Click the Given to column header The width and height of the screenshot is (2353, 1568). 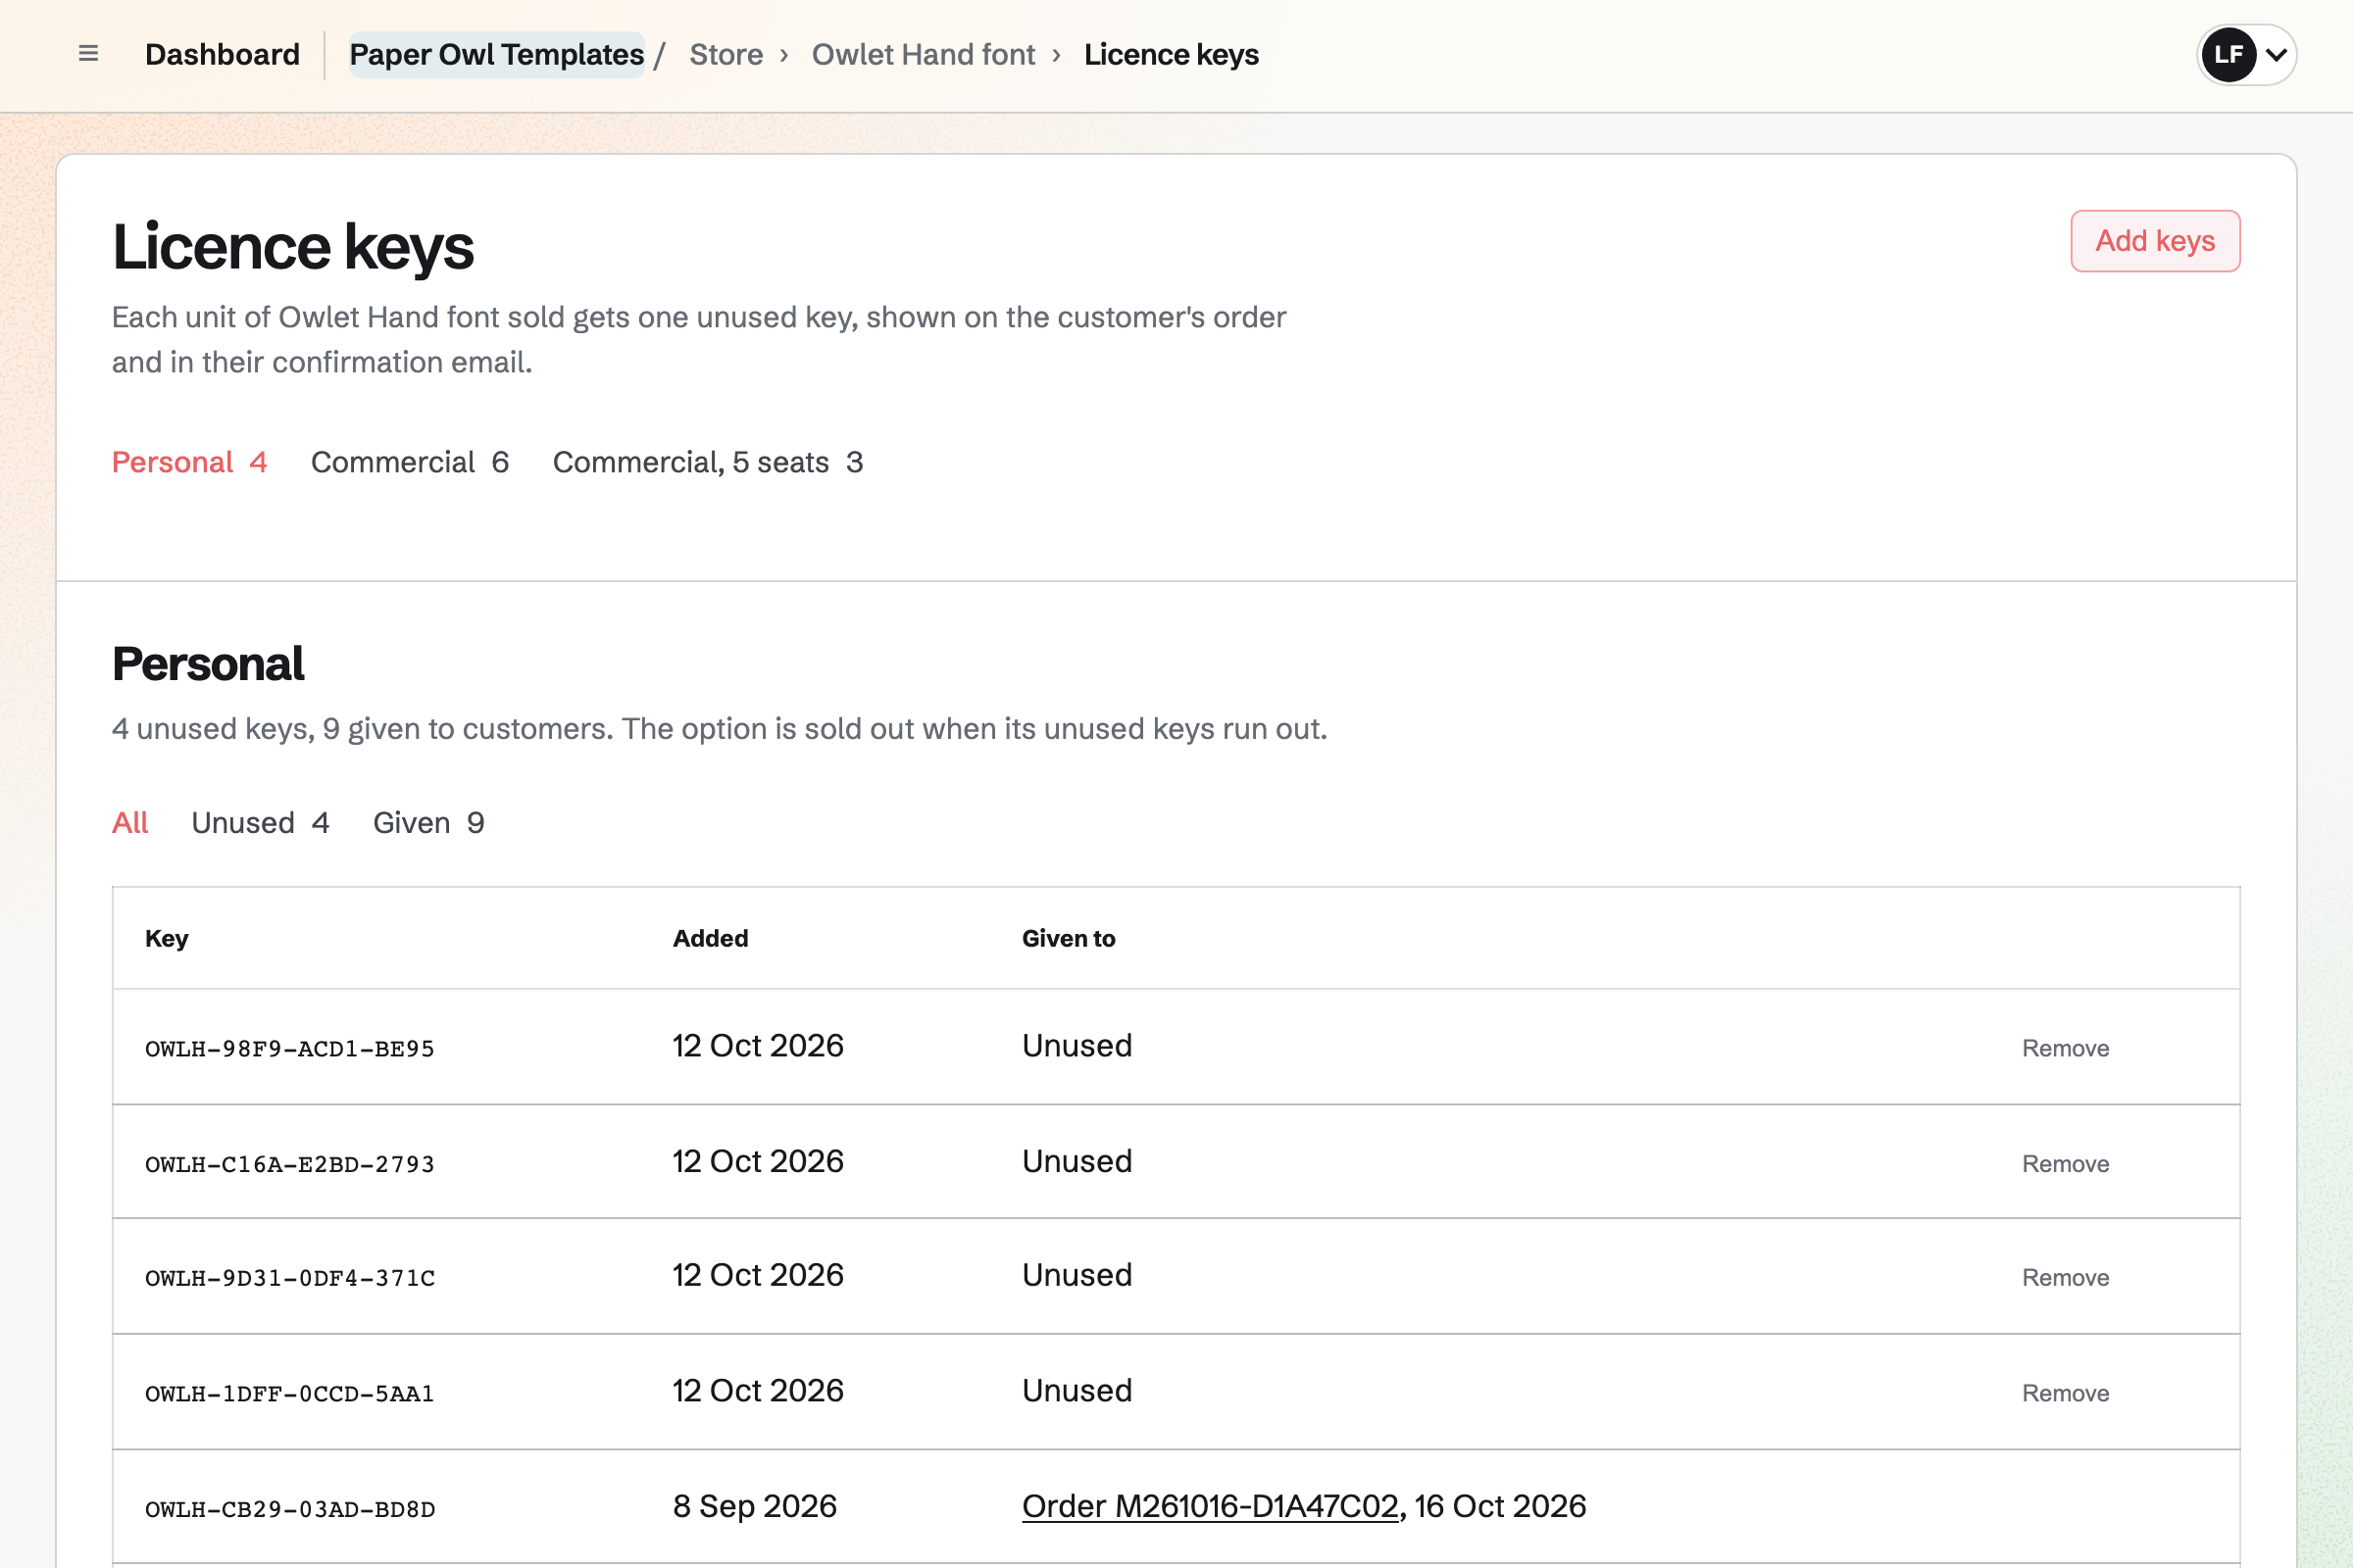pyautogui.click(x=1069, y=938)
